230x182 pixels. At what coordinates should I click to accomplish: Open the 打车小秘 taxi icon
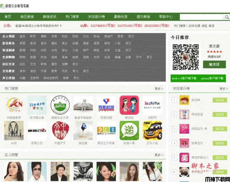(152, 130)
